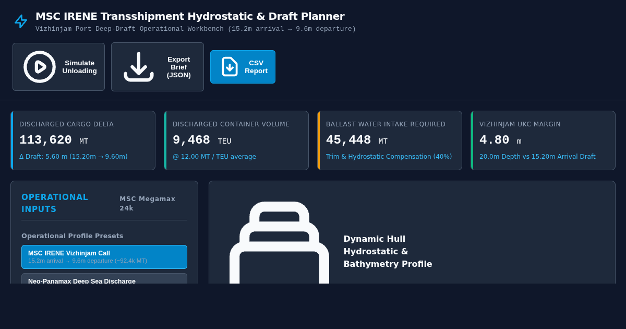Click Operational Profile Presets label

[73, 236]
